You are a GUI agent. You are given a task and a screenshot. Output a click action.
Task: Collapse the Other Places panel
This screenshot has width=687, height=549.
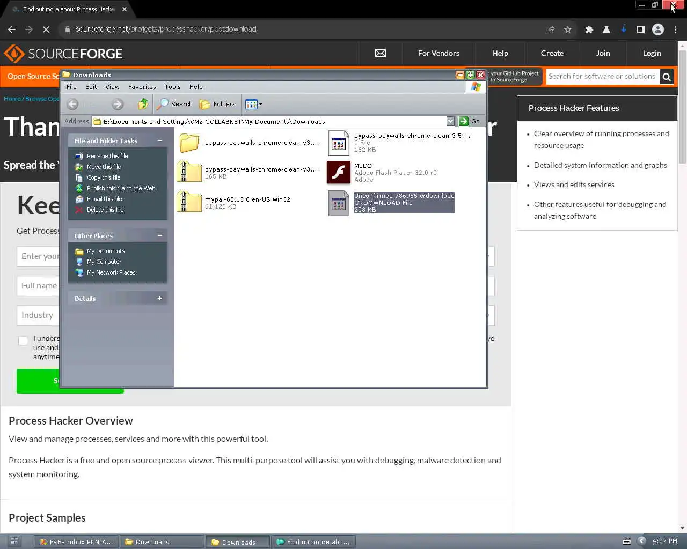click(x=159, y=235)
